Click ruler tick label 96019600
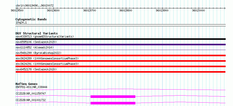The height and width of the screenshot is (106, 233). pyautogui.click(x=53, y=10)
